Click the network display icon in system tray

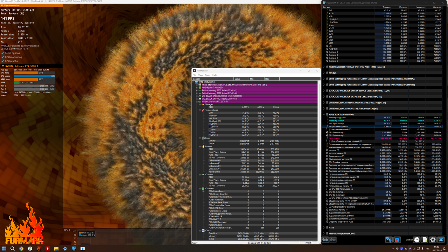click(x=418, y=248)
